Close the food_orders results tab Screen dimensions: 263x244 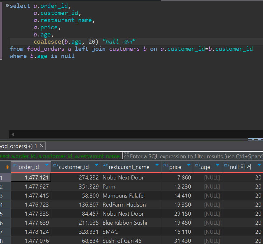pyautogui.click(x=41, y=145)
